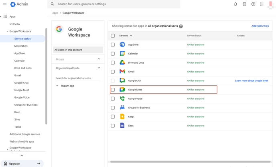
Task: Click the Google G logo
Action: click(59, 29)
